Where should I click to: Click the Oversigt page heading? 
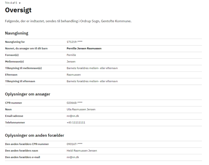tap(18, 10)
